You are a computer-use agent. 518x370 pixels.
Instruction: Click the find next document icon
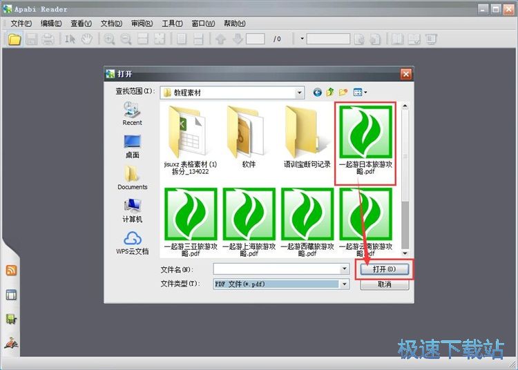359,39
